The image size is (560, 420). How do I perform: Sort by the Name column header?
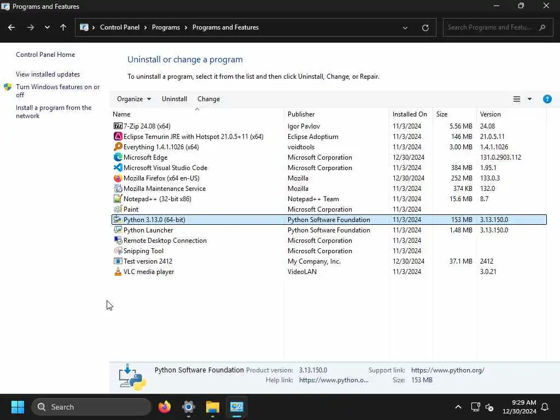tap(197, 114)
